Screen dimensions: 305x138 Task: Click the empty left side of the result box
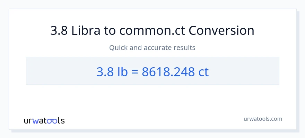coord(52,71)
